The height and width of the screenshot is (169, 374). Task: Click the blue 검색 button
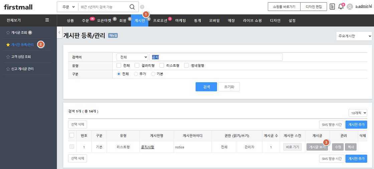pos(206,87)
